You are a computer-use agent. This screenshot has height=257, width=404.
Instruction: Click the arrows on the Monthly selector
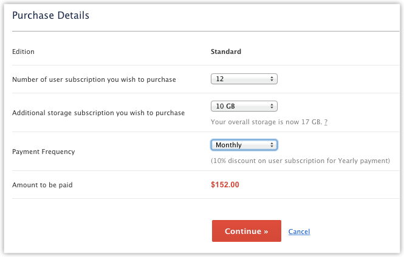tap(272, 145)
